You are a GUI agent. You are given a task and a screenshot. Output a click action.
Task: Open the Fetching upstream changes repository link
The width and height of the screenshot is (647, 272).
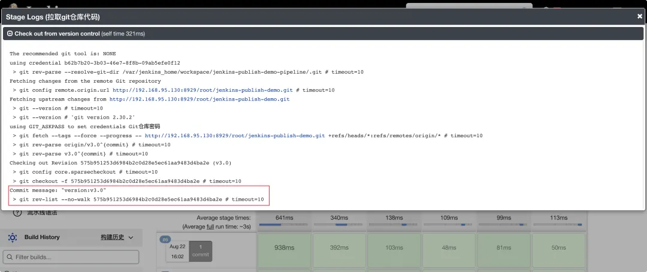199,99
